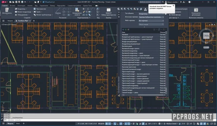Open the help question mark icon

coord(189,2)
